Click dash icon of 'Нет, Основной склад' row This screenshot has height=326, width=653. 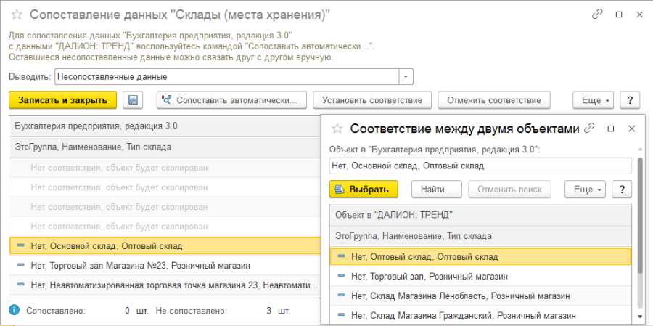coord(21,246)
